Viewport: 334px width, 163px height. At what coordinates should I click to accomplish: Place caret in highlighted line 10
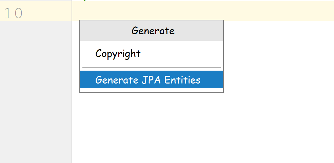[x=203, y=11]
